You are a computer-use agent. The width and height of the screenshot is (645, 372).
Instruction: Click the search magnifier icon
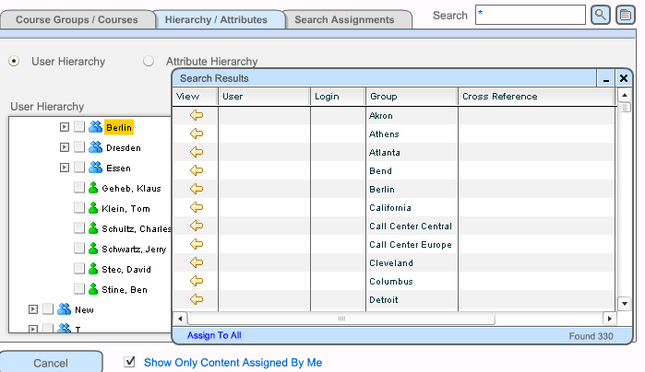click(x=600, y=15)
